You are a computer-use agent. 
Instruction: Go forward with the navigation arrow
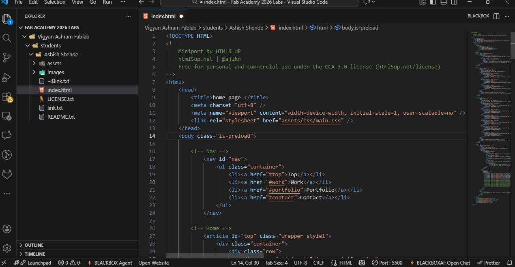pos(152,2)
